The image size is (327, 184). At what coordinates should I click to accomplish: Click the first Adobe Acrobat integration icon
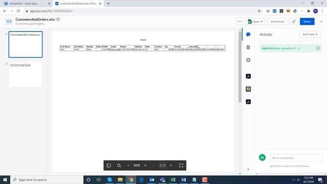click(x=248, y=76)
